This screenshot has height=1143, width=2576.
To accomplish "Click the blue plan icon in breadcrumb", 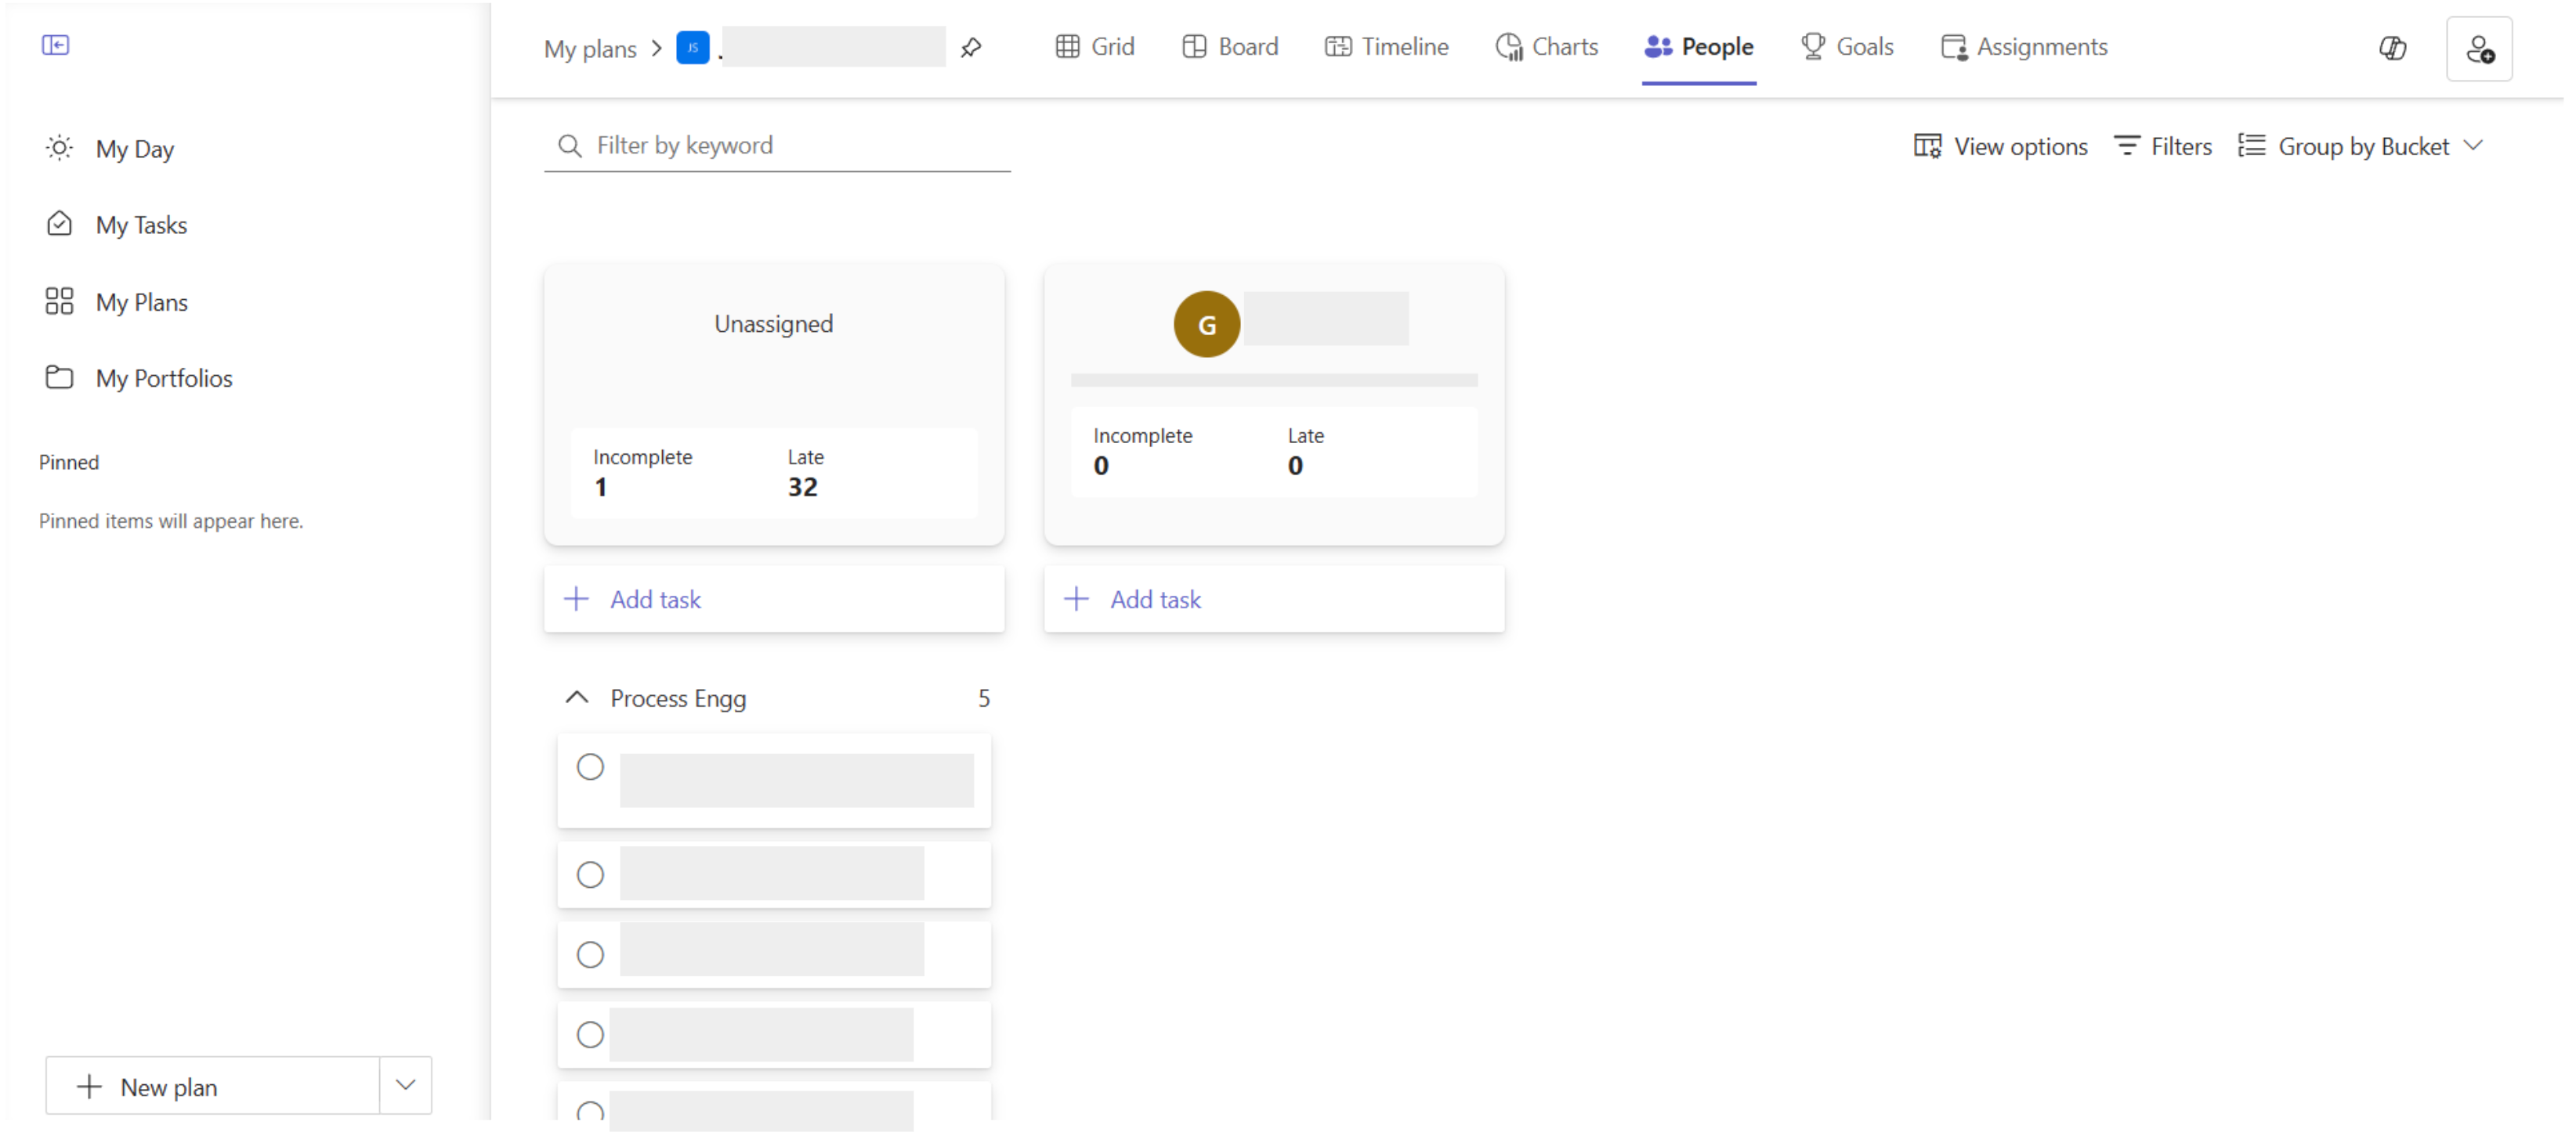I will [692, 47].
